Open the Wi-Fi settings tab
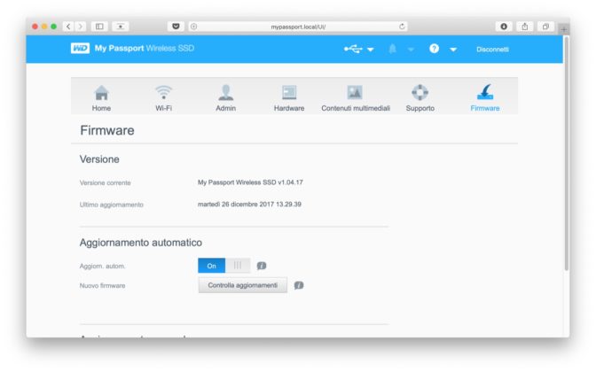Image resolution: width=596 pixels, height=372 pixels. pos(163,98)
